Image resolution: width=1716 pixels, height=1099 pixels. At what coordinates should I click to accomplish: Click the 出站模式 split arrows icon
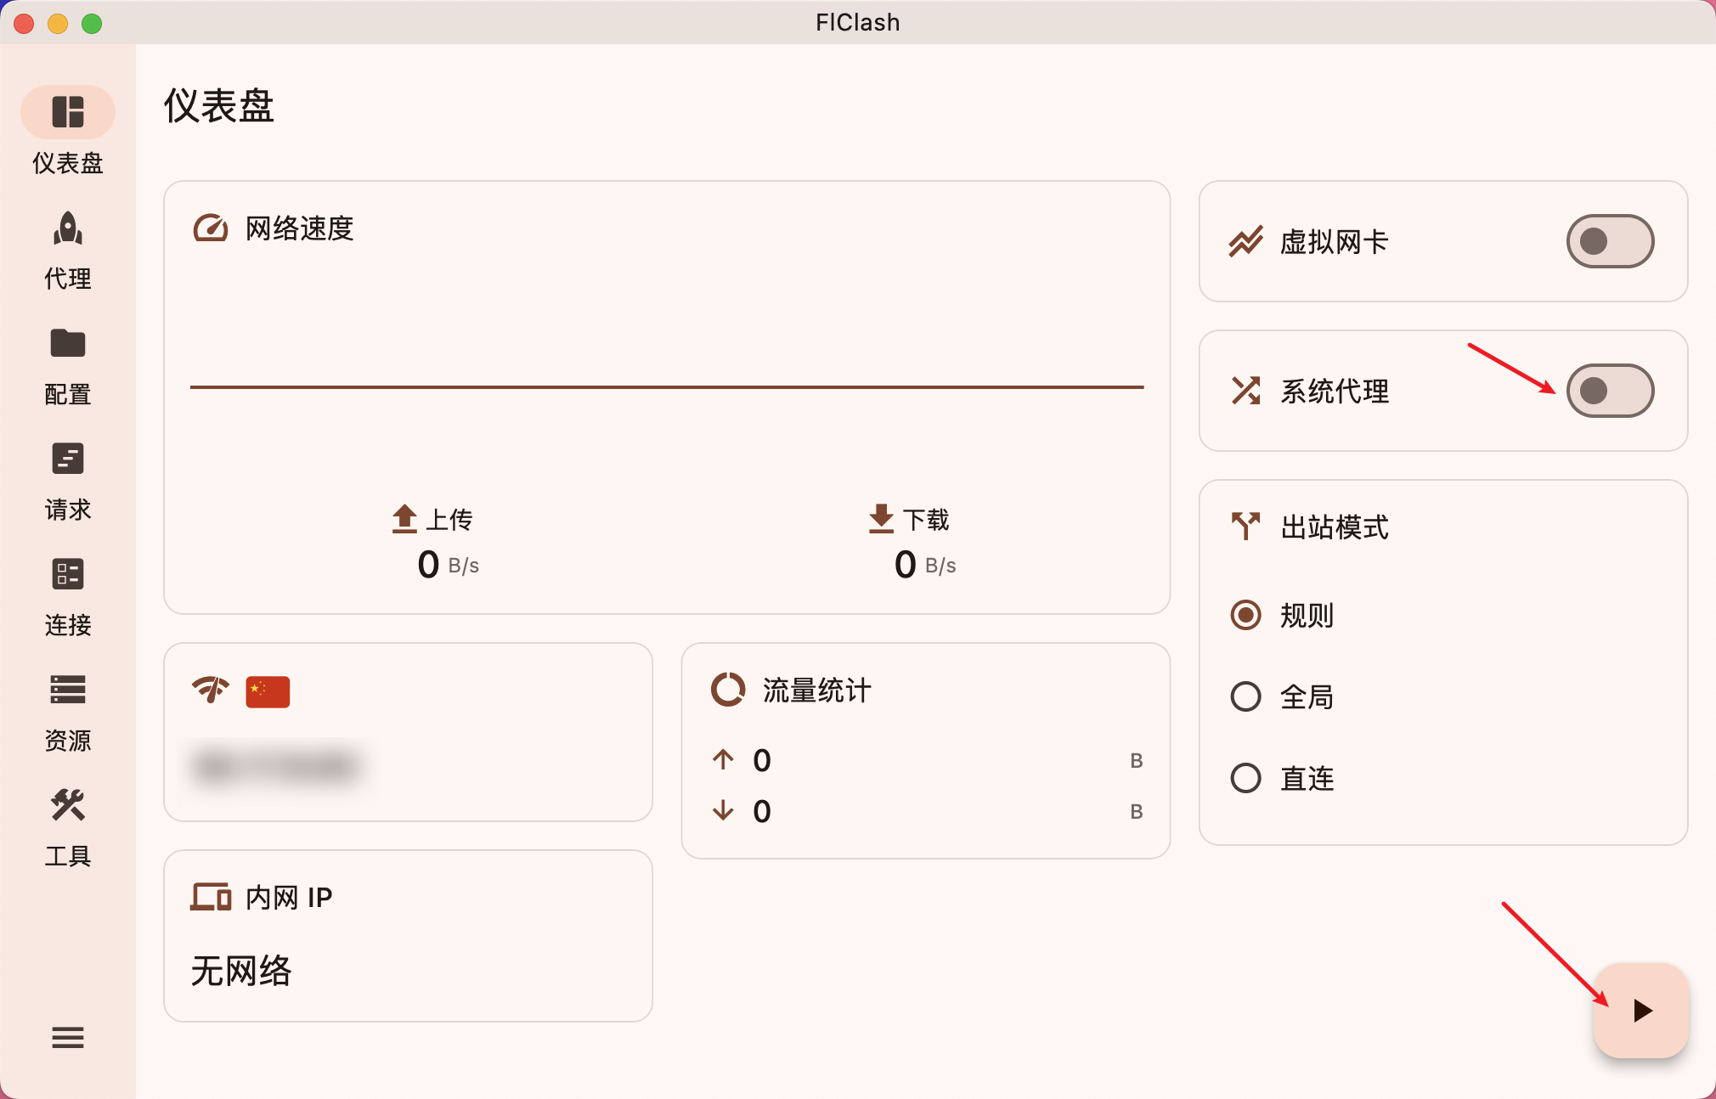click(1246, 527)
